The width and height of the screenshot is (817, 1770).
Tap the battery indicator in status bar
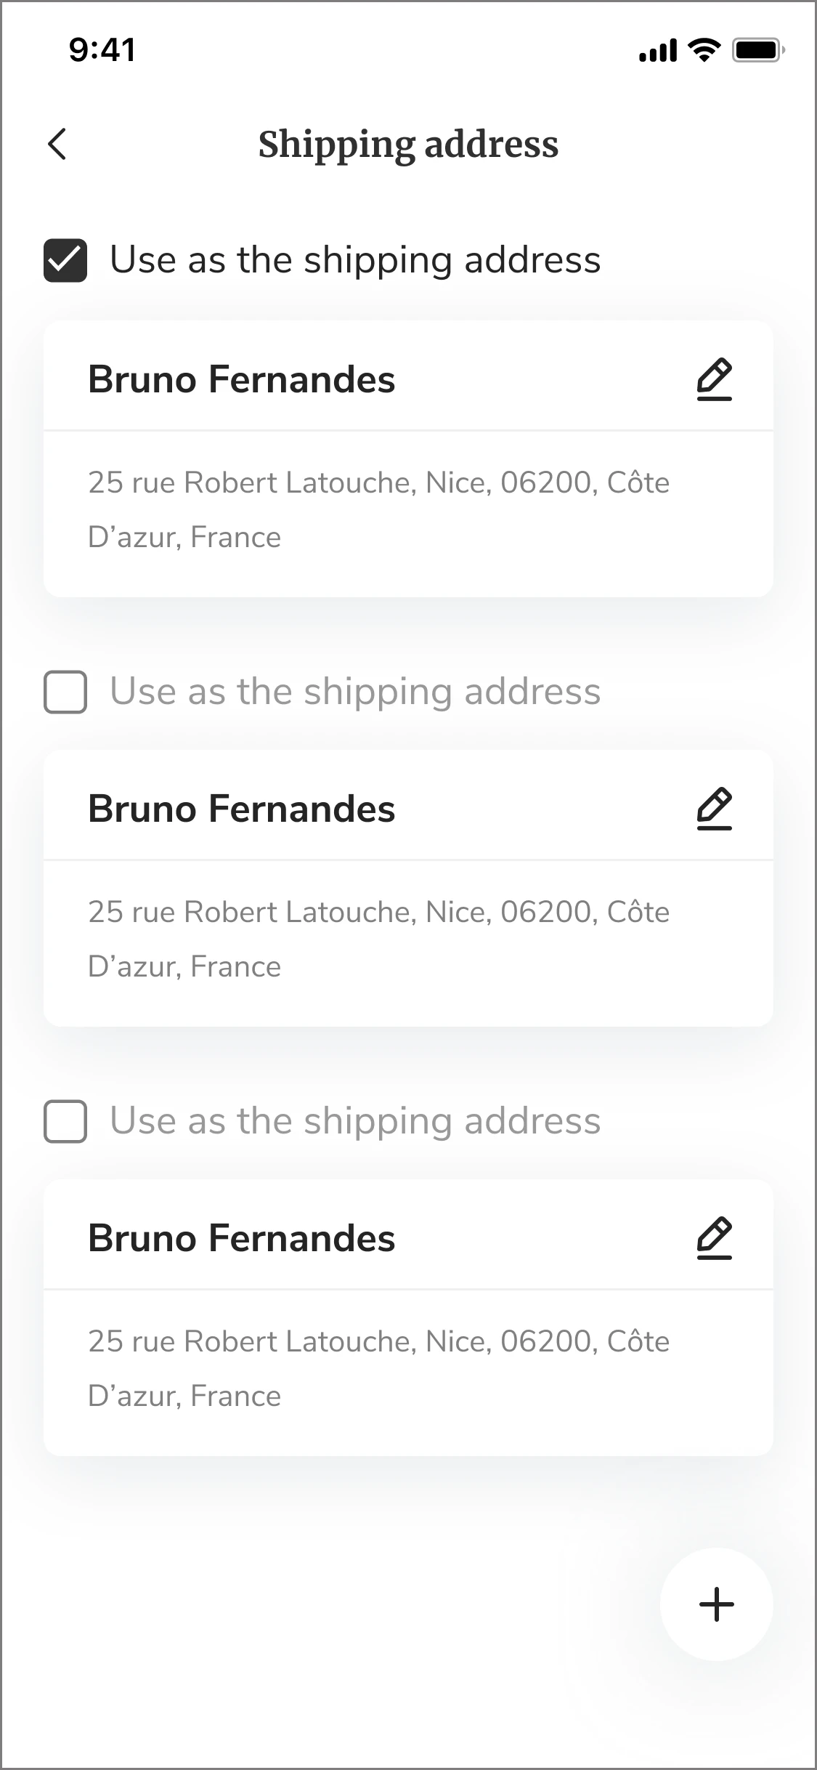click(757, 50)
